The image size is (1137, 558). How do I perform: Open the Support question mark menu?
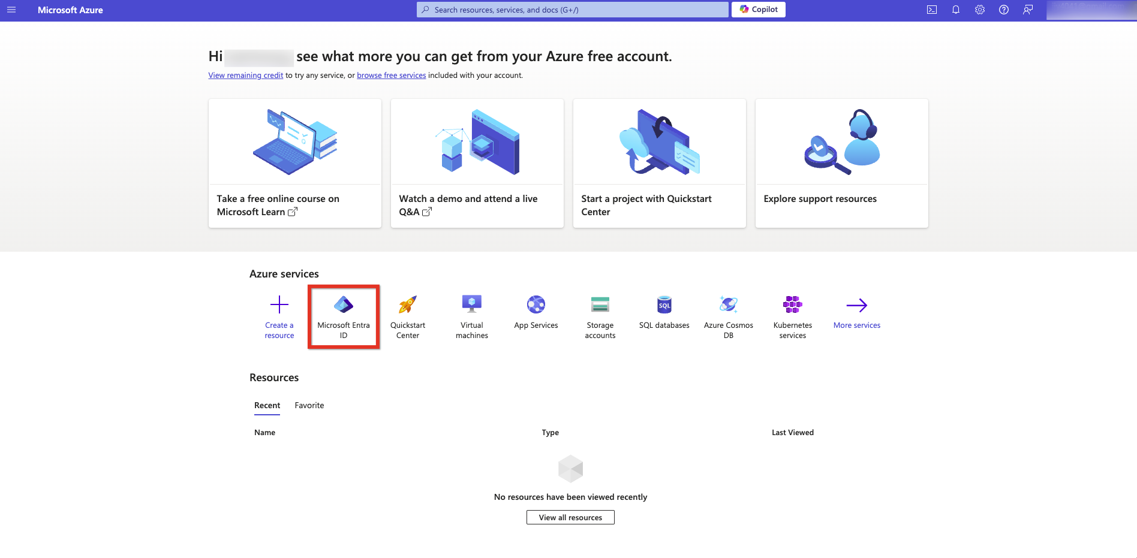(x=1004, y=10)
